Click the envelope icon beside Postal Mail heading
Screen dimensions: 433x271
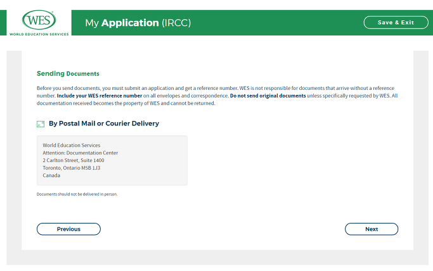pos(41,124)
